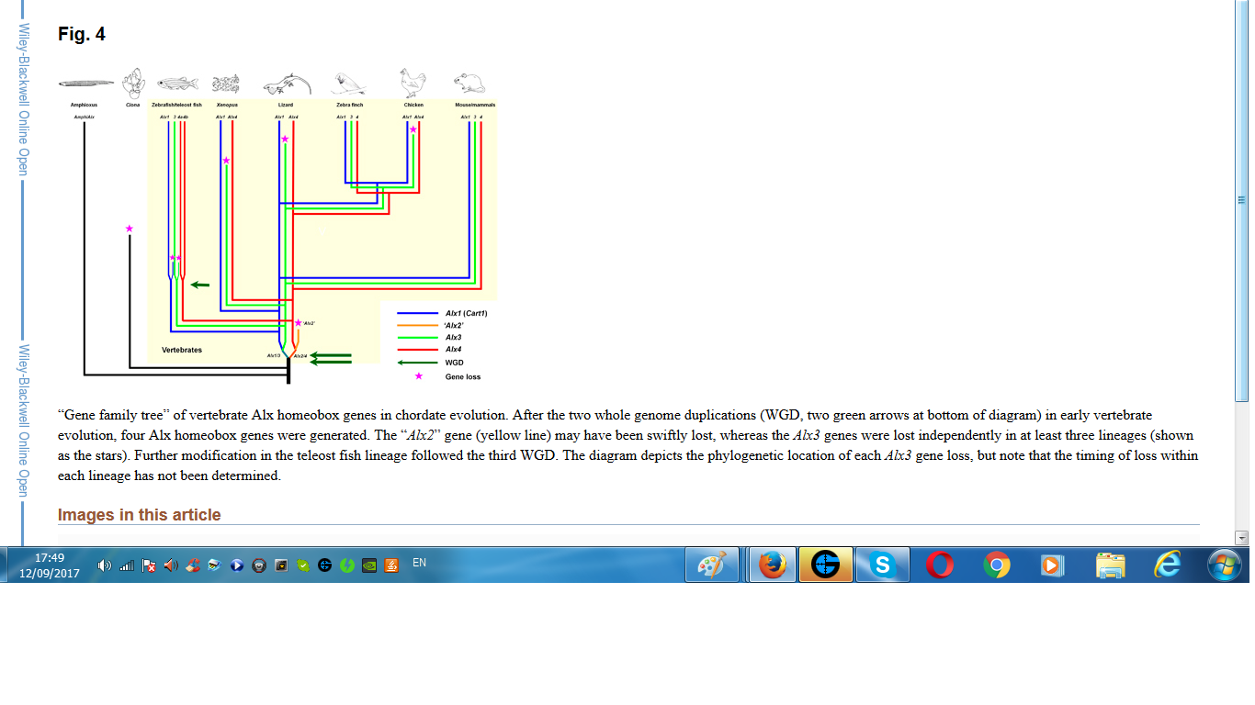Click the page scrollbar down arrow
1255x705 pixels.
tap(1242, 538)
